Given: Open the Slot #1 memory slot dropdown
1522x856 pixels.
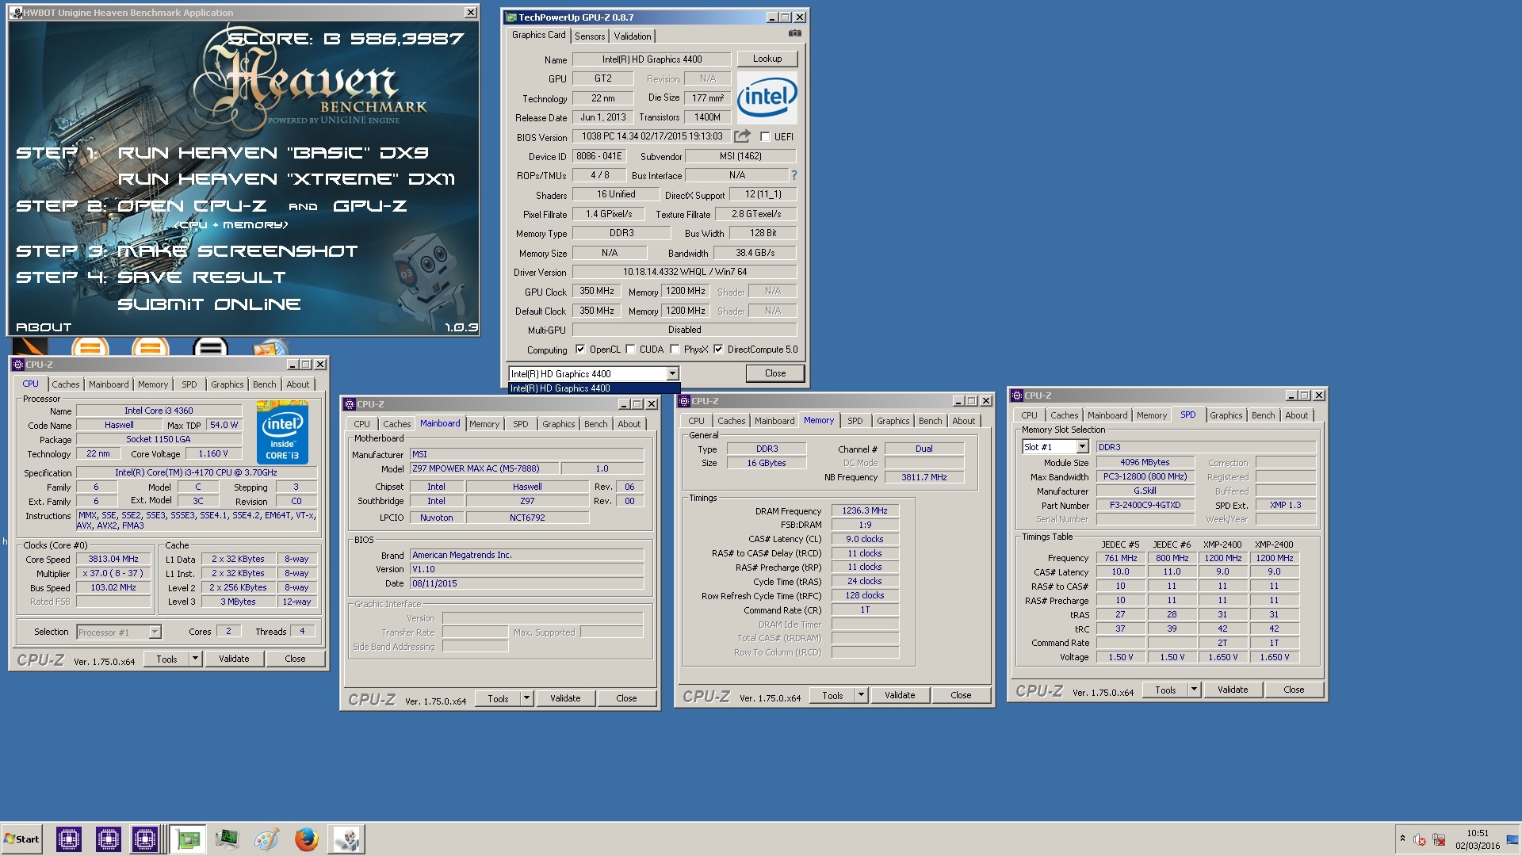Looking at the screenshot, I should [x=1082, y=447].
